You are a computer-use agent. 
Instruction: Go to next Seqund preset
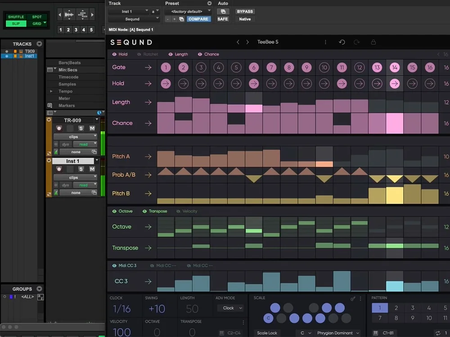point(247,42)
